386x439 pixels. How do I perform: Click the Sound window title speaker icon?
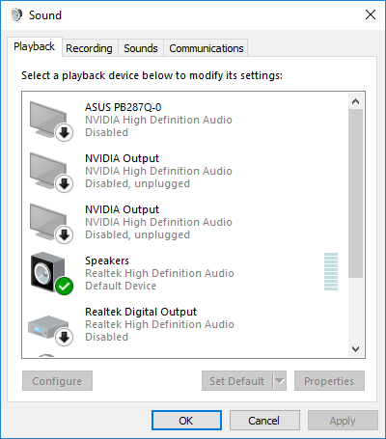(x=16, y=14)
